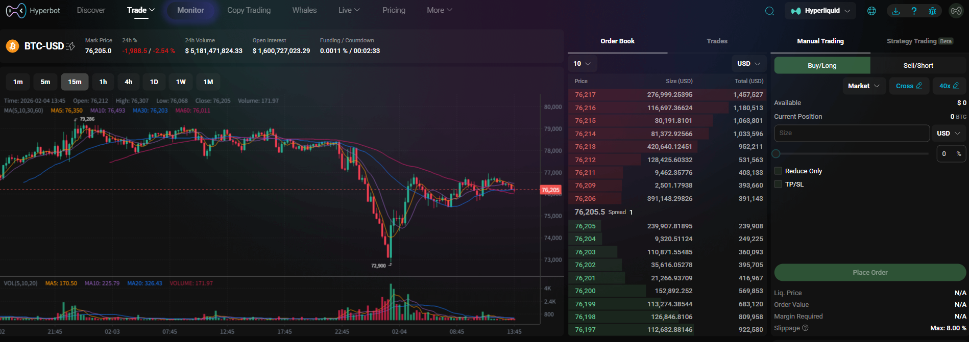The image size is (969, 342).
Task: Click the bug report icon
Action: coord(932,11)
